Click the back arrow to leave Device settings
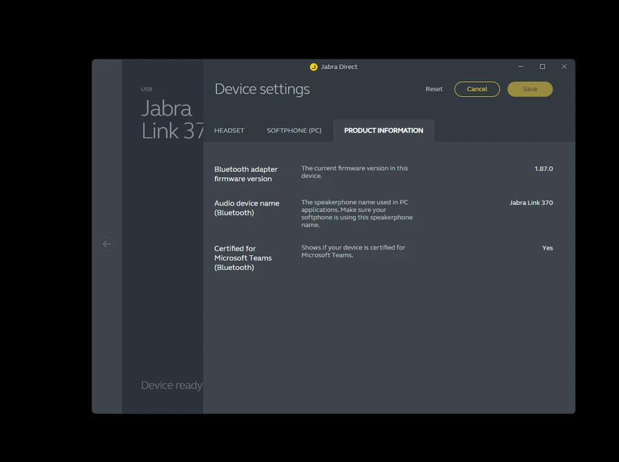The width and height of the screenshot is (619, 462). [106, 244]
